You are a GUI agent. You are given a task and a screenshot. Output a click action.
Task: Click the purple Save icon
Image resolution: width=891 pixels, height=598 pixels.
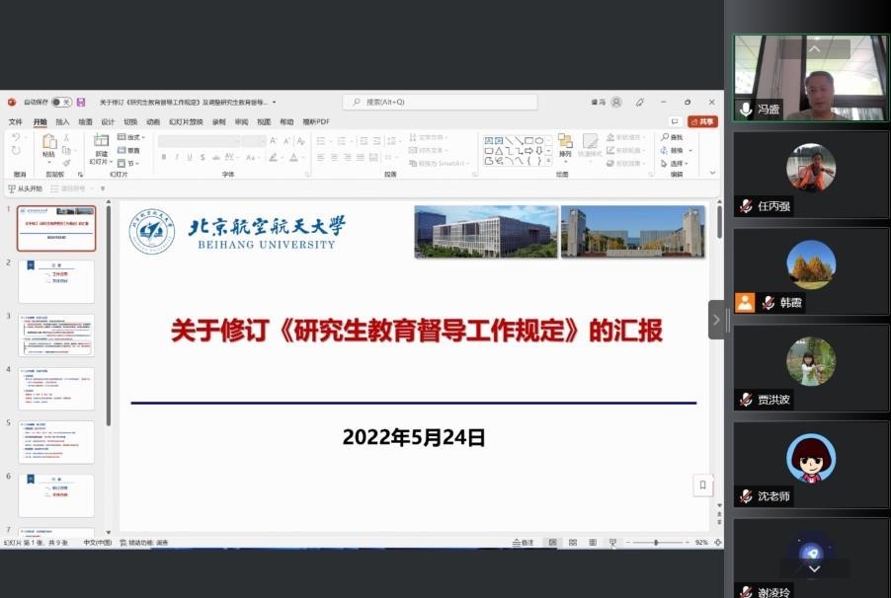(x=81, y=102)
